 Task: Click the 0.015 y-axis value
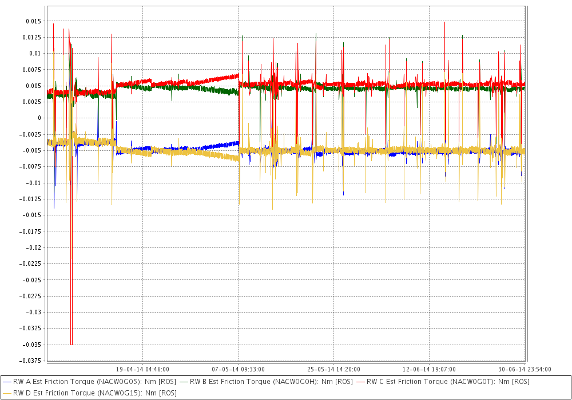pos(33,21)
